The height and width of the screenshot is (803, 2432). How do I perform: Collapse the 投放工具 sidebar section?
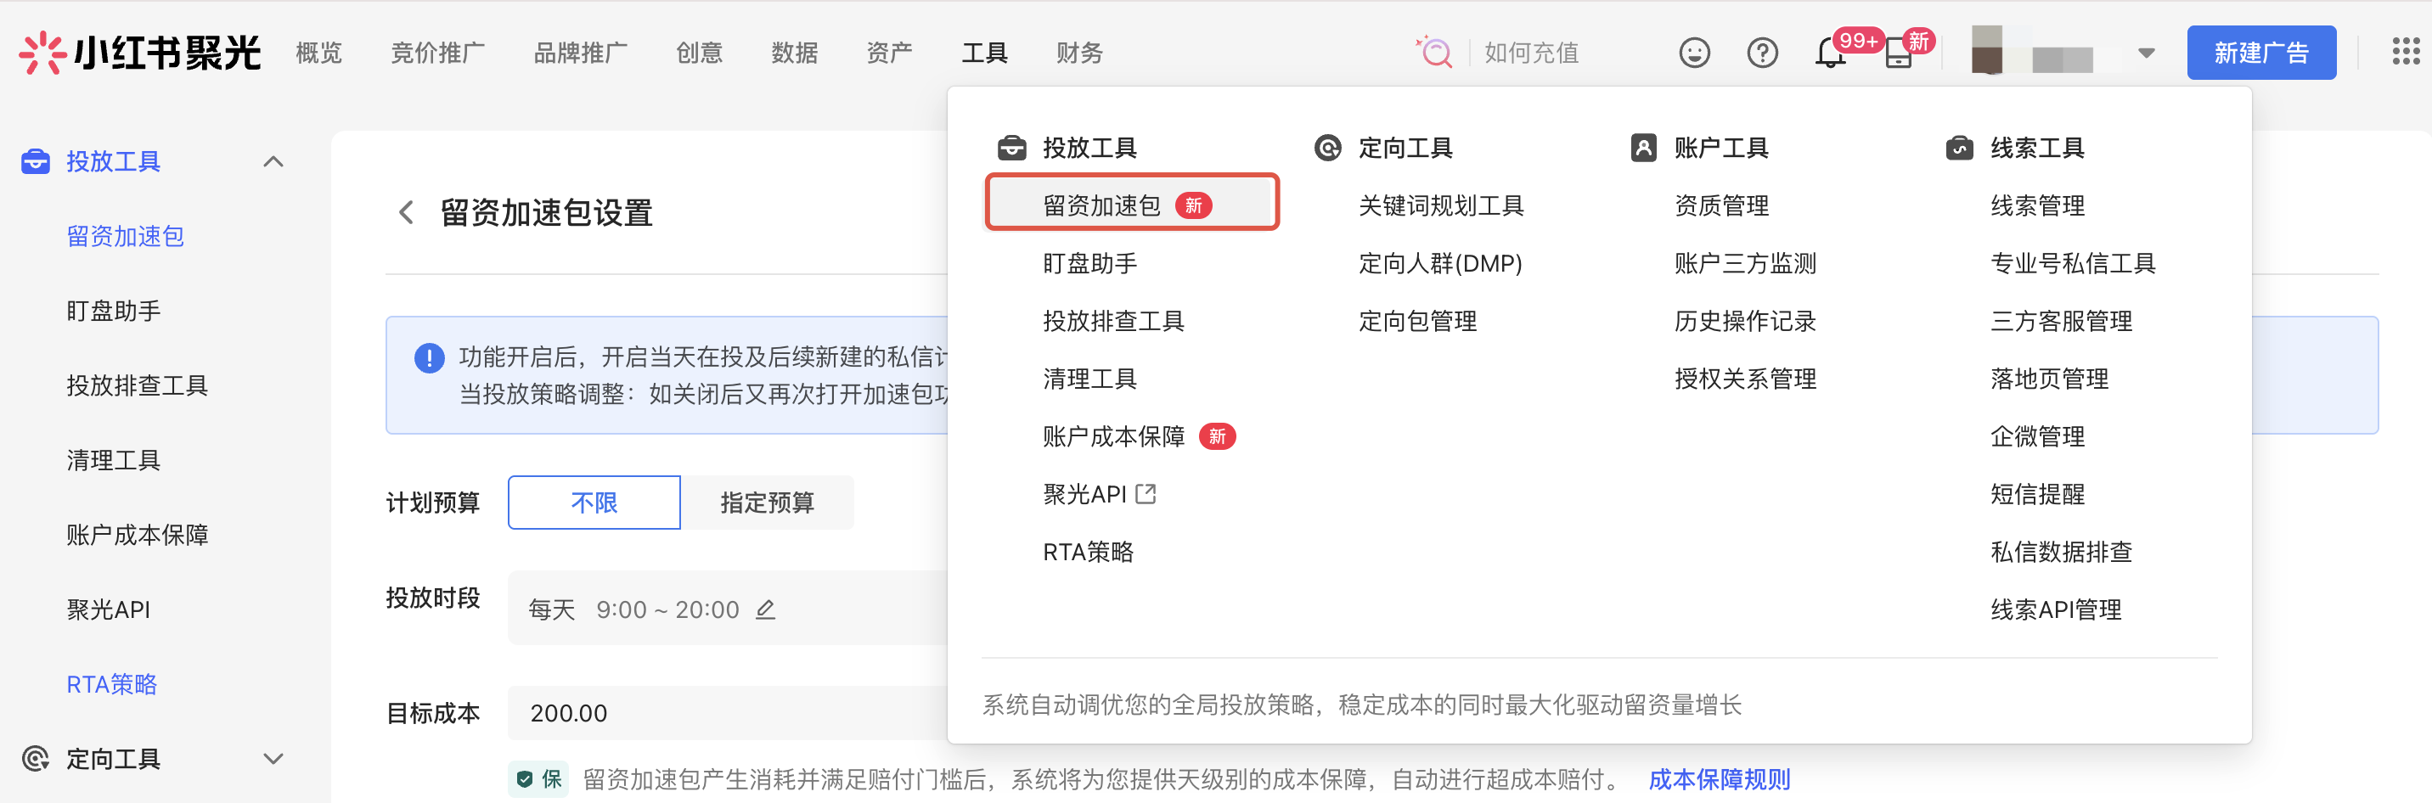273,161
